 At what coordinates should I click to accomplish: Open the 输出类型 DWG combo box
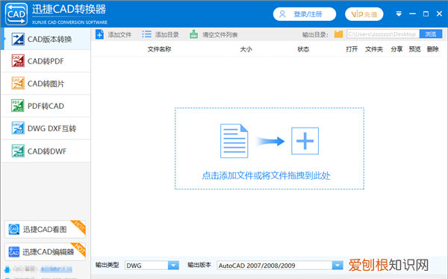pos(152,266)
